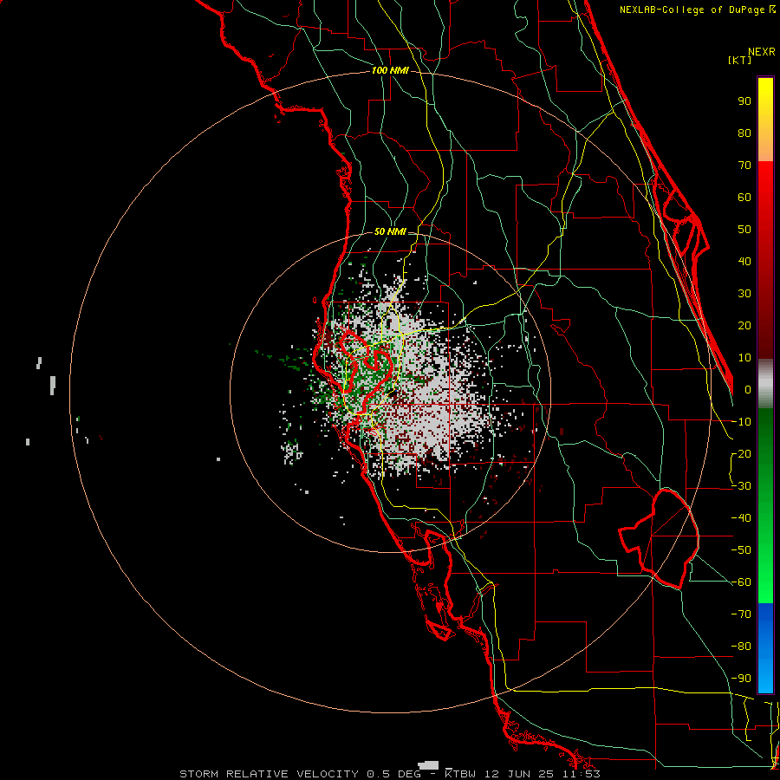Select the positive 80 knot scale value
This screenshot has height=780, width=780.
(744, 133)
